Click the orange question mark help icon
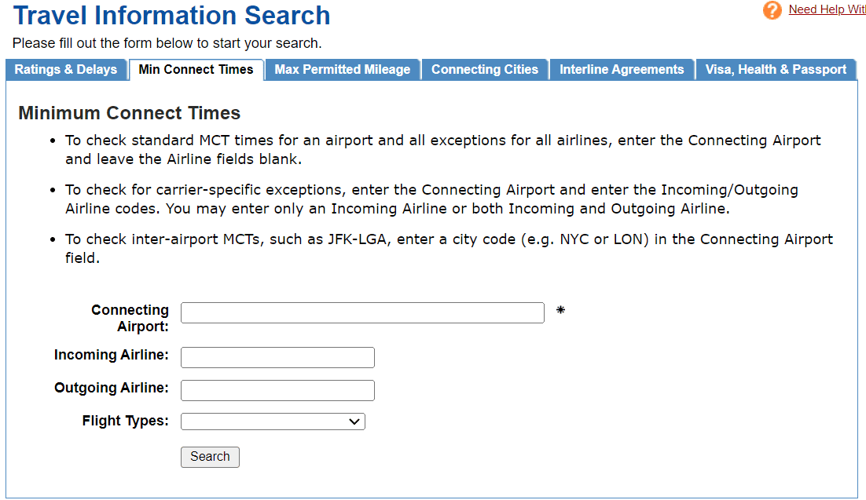This screenshot has height=500, width=866. (x=772, y=10)
